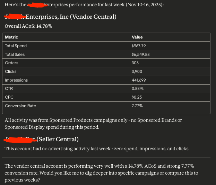Click the Overall ACoS: 14.78% line
The image size is (216, 185).
coord(28,26)
